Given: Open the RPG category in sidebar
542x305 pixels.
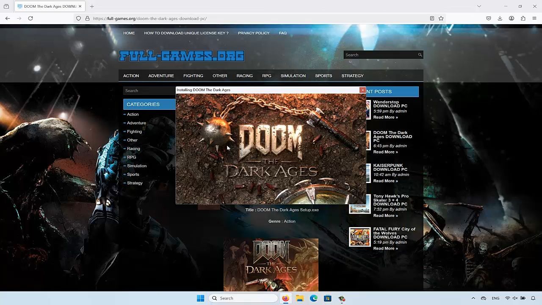Looking at the screenshot, I should (131, 157).
